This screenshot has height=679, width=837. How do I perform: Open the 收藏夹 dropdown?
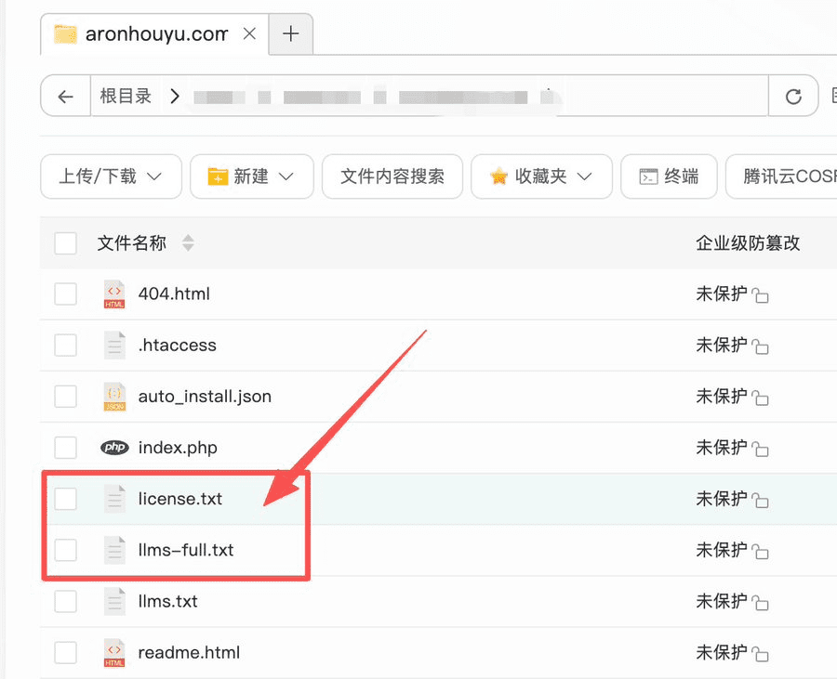[541, 176]
